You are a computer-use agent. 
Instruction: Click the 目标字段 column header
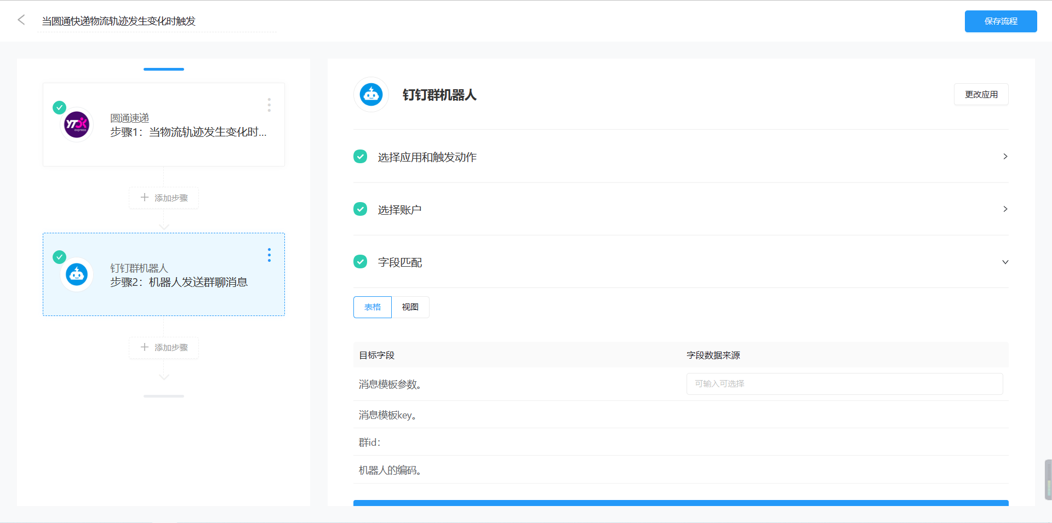click(377, 355)
